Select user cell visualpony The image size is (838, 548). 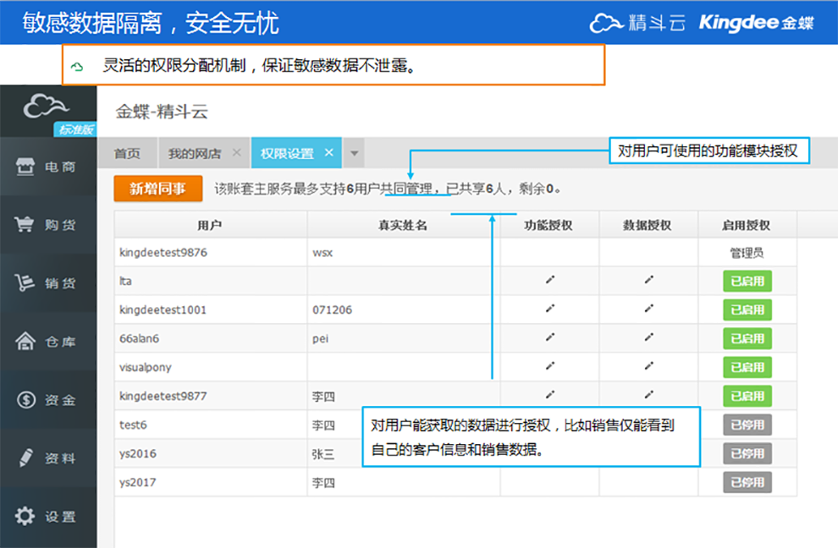[211, 368]
